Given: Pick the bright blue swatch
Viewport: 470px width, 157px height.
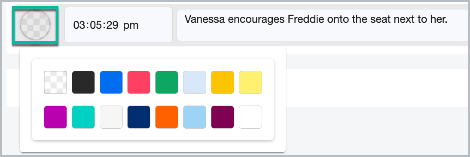Looking at the screenshot, I should [x=111, y=82].
